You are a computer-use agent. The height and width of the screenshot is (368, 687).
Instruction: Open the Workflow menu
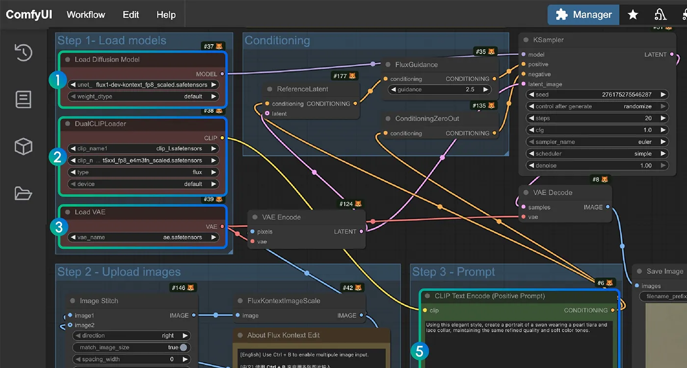(86, 15)
